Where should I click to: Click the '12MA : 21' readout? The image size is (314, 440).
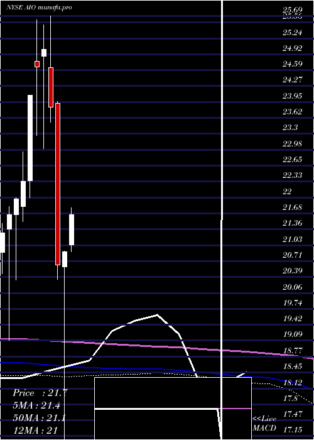coord(35,431)
